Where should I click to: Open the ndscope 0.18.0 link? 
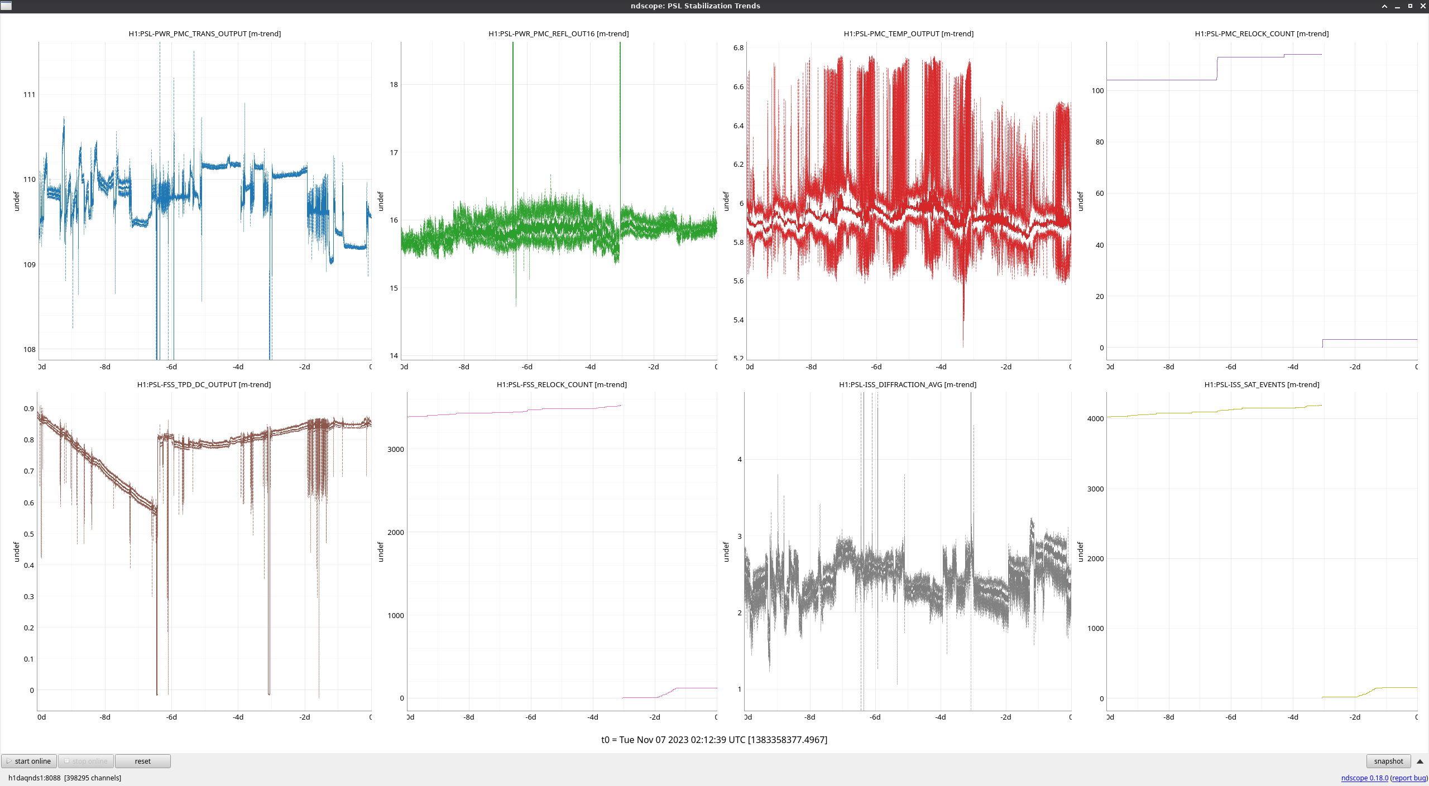point(1364,778)
